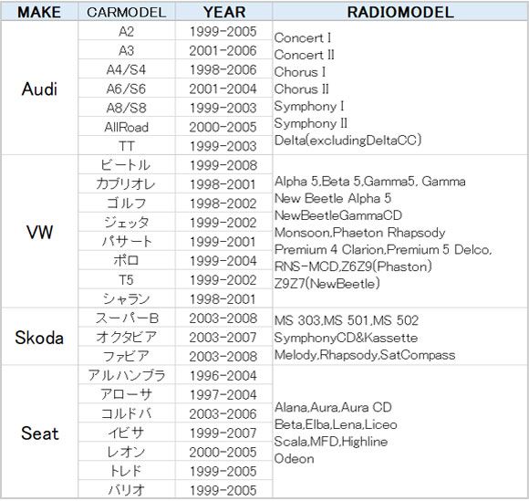Click the Concert II radio model text

pyautogui.click(x=305, y=55)
